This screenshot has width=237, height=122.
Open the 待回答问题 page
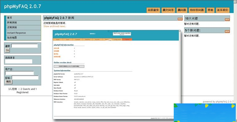pyautogui.click(x=197, y=10)
